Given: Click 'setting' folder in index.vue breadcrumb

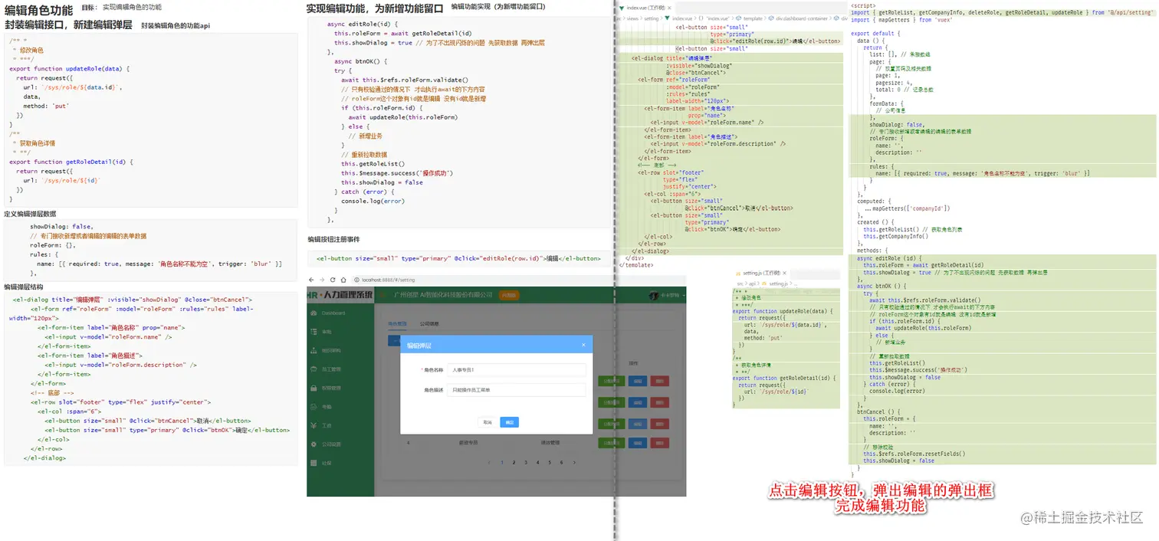Looking at the screenshot, I should [x=652, y=18].
